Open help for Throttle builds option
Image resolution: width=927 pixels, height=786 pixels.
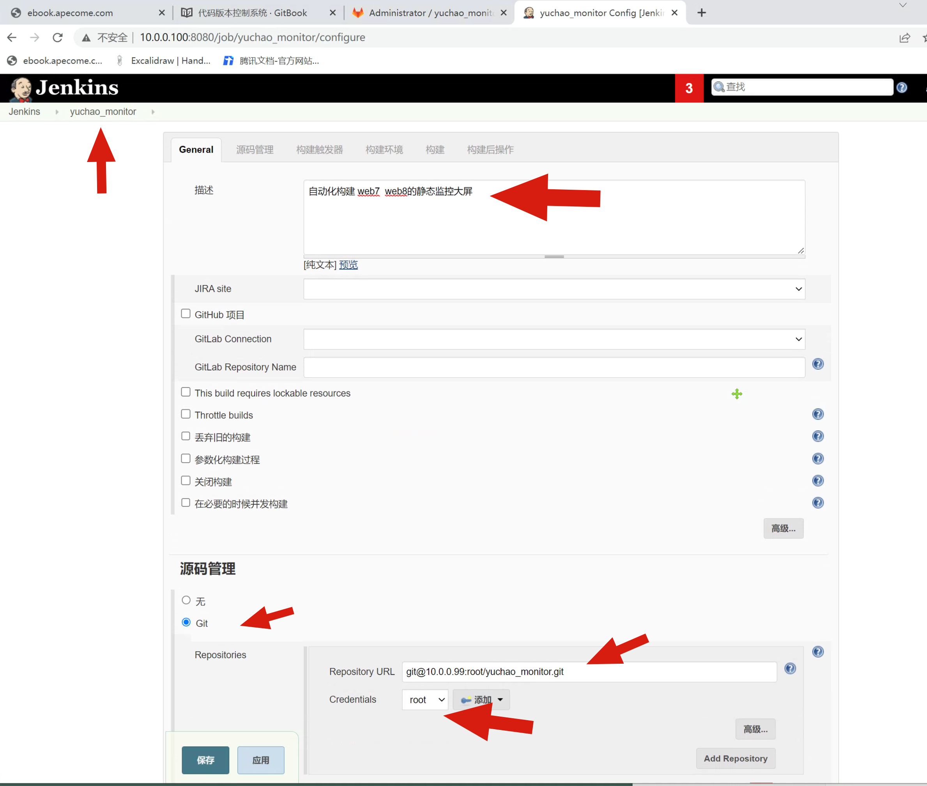[817, 414]
